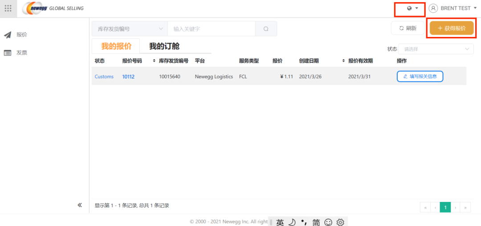Screen dimensions: 481x226
Task: Click the smiley emoji icon in IME bar
Action: click(328, 222)
